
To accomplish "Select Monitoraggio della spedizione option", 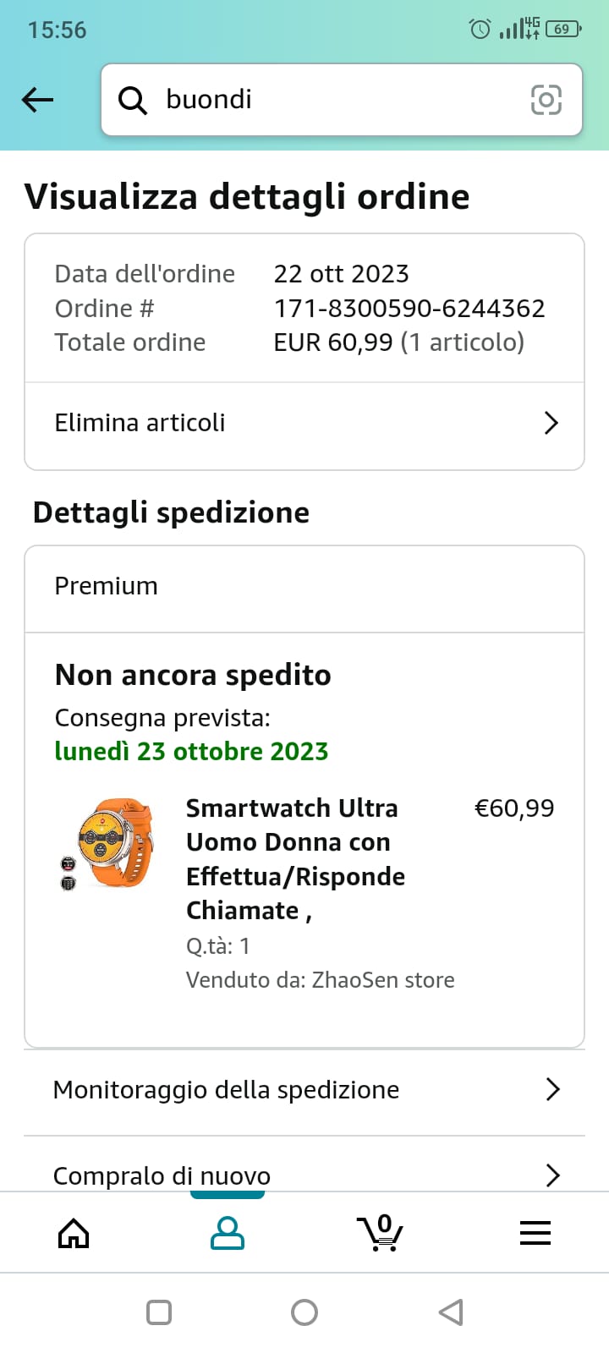I will pyautogui.click(x=226, y=1090).
